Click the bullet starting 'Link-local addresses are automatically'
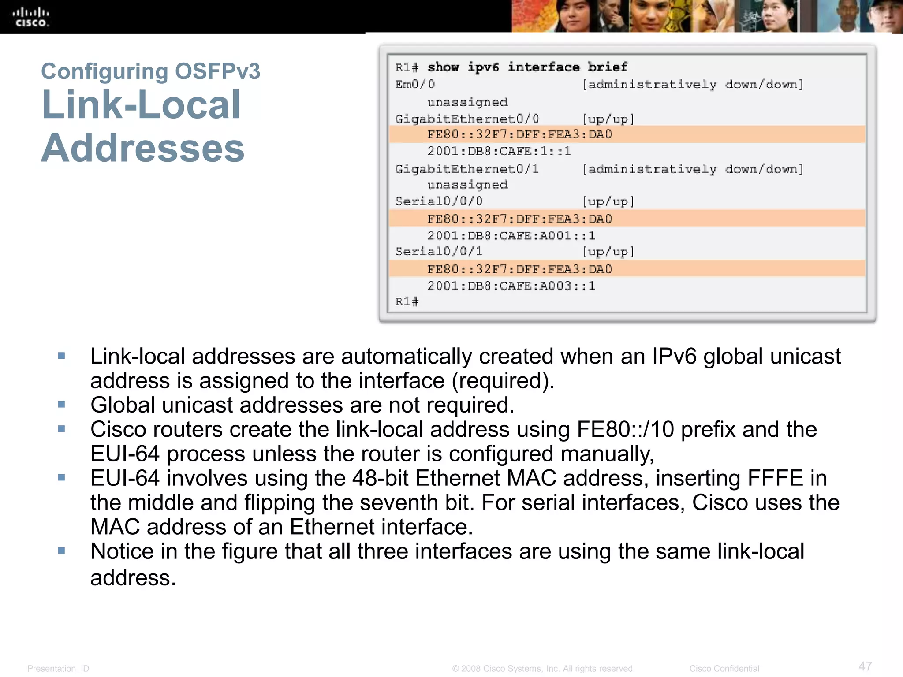 (x=466, y=368)
